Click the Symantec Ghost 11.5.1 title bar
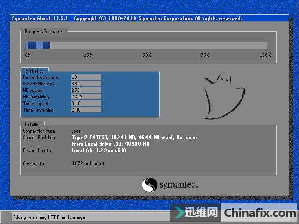Image resolution: width=299 pixels, height=224 pixels. [x=149, y=19]
